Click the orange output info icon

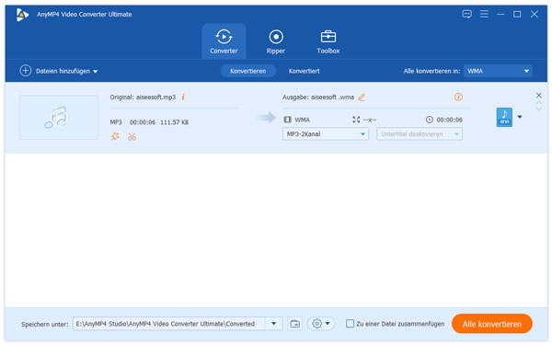(458, 97)
